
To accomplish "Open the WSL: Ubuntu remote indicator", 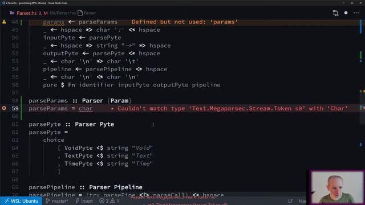I will [21, 201].
